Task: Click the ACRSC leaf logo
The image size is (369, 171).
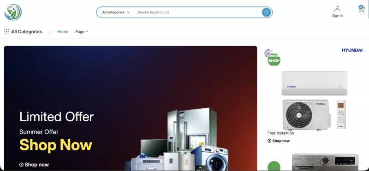Action: pos(13,12)
